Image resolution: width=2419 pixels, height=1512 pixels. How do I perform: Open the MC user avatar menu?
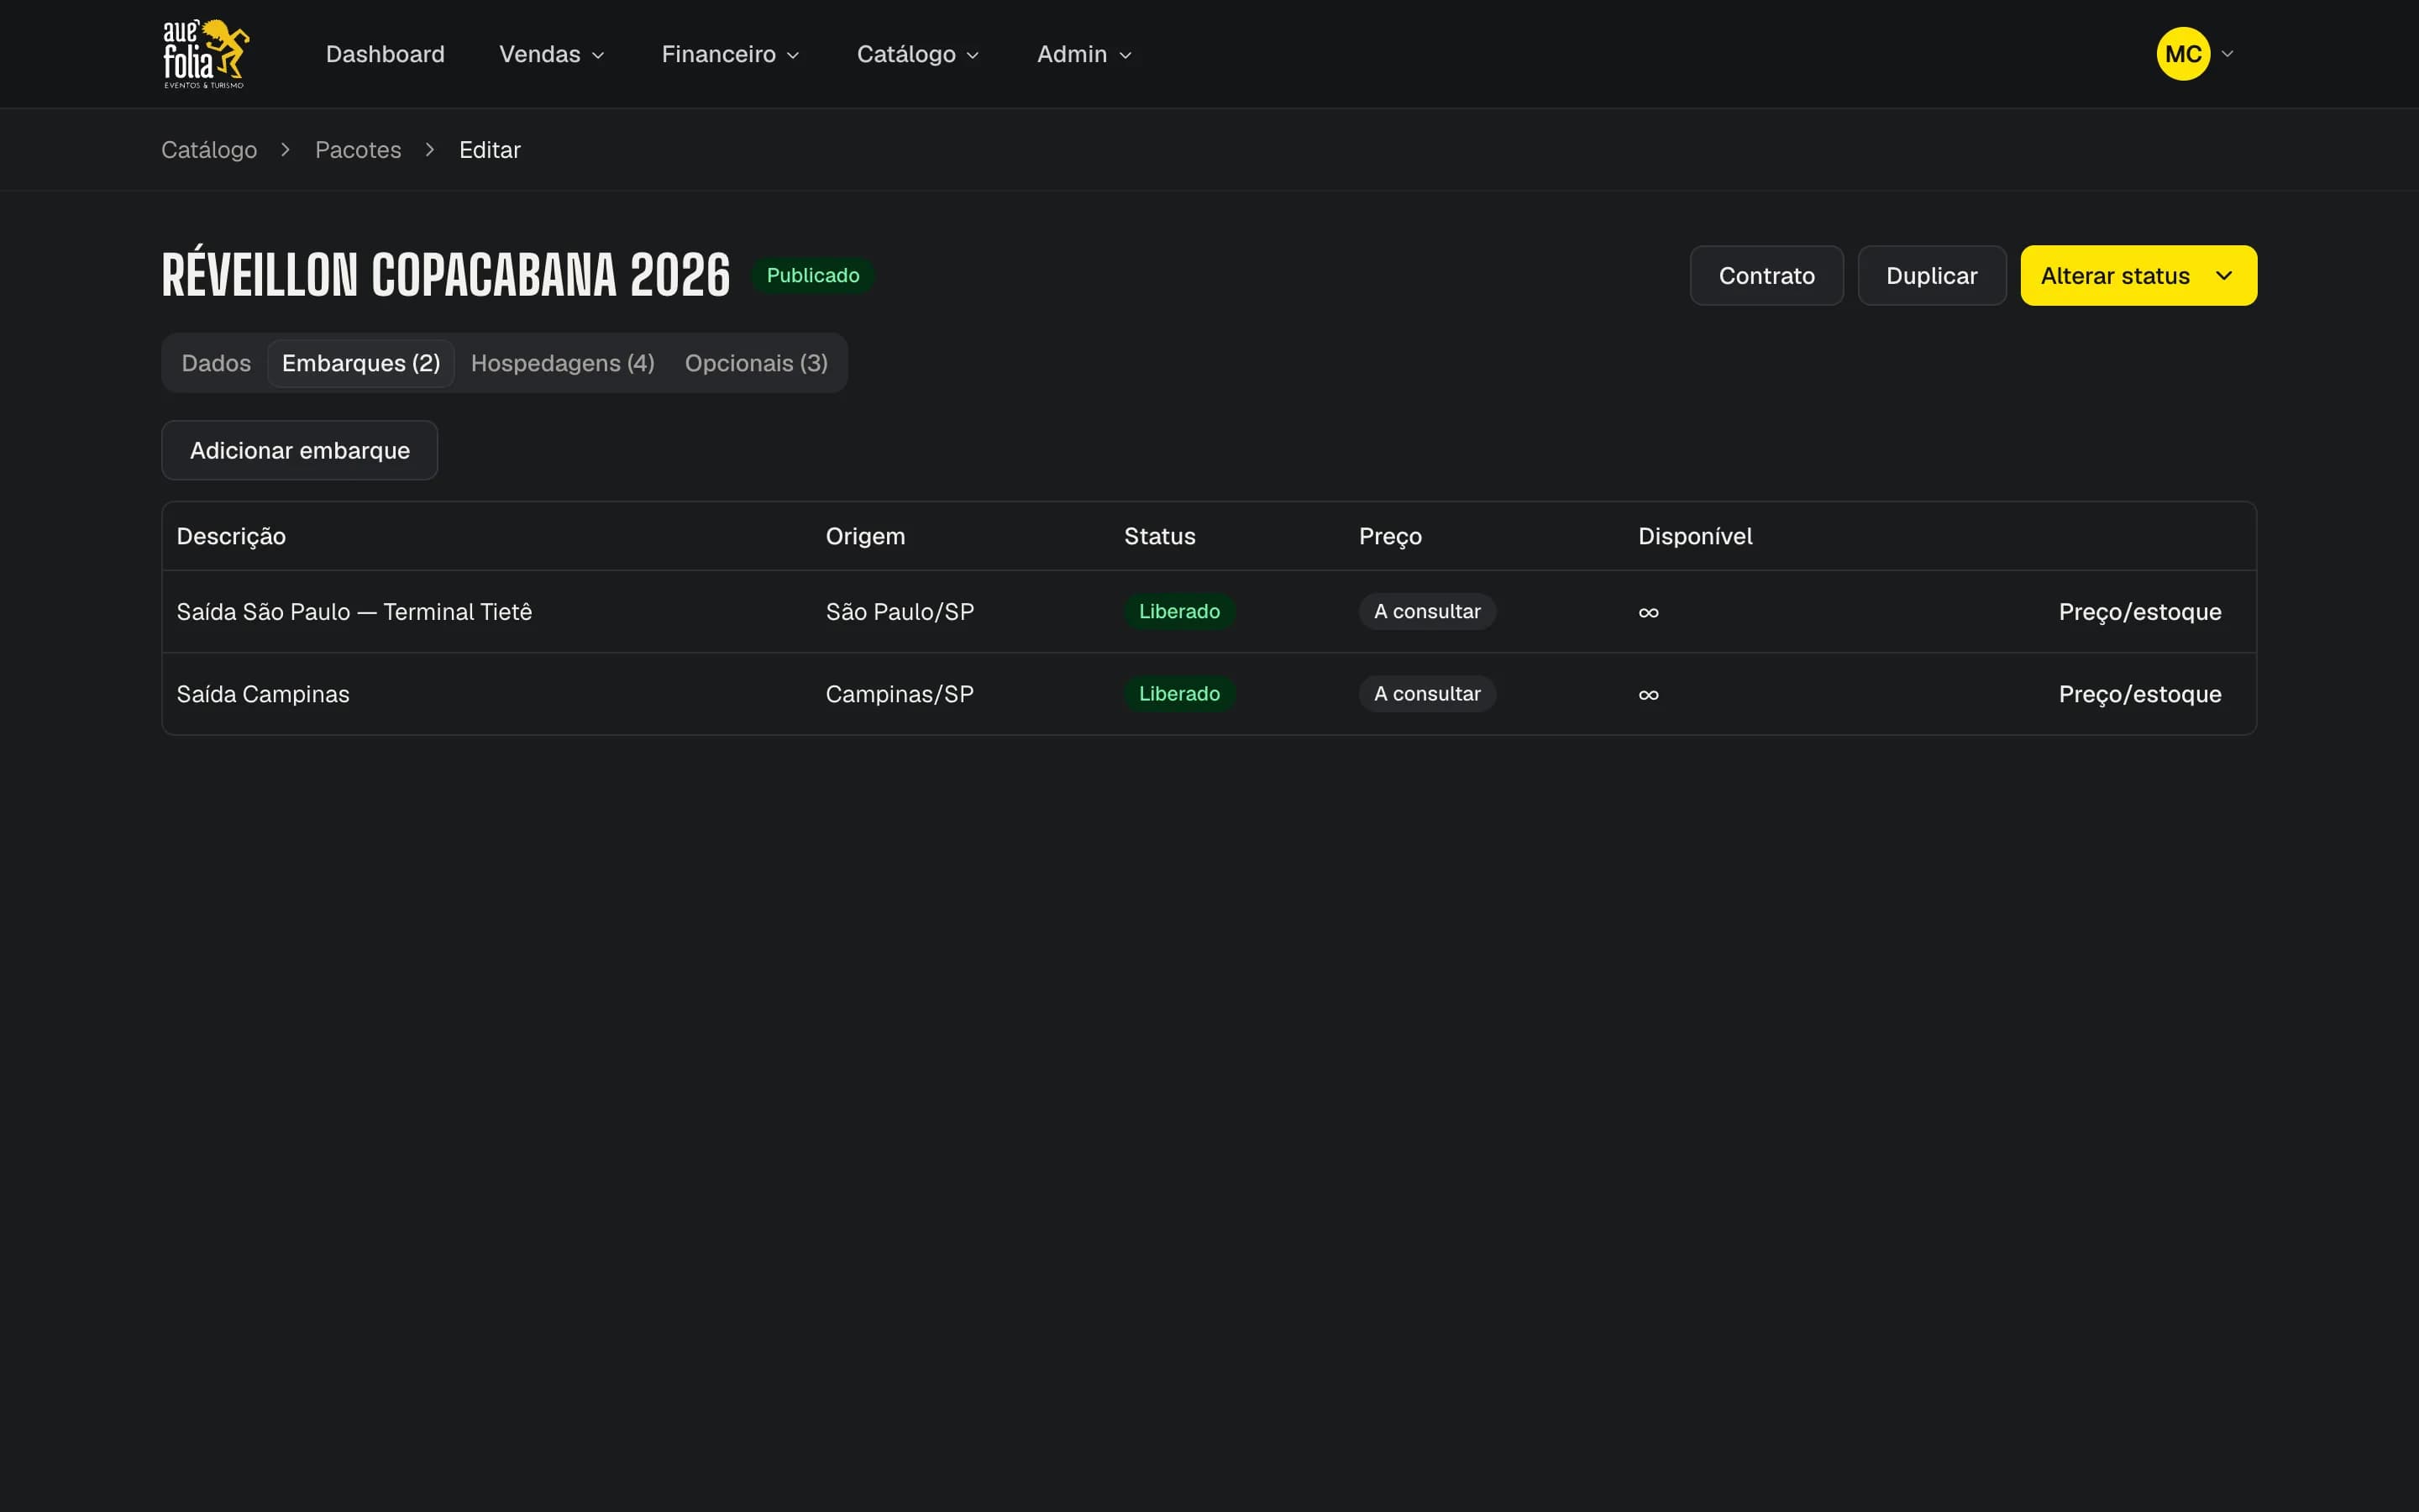(2183, 54)
